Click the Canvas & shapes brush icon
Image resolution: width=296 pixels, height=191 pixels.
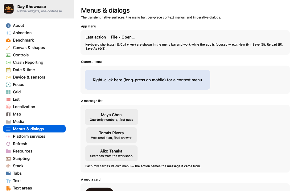coord(8,48)
